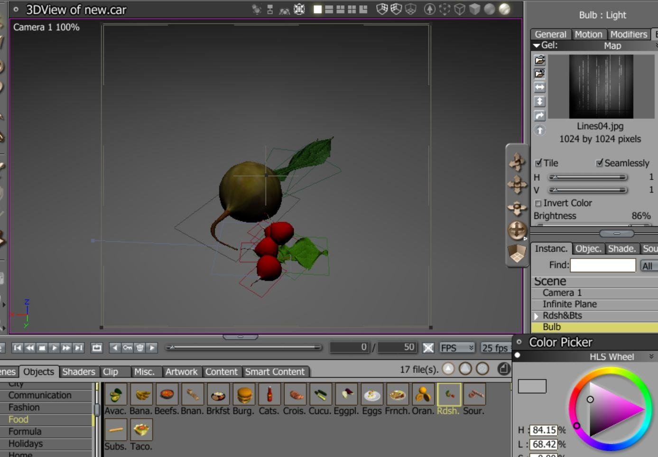Click the radish thumbnail labeled Rdsh.
The height and width of the screenshot is (457, 658).
(449, 395)
